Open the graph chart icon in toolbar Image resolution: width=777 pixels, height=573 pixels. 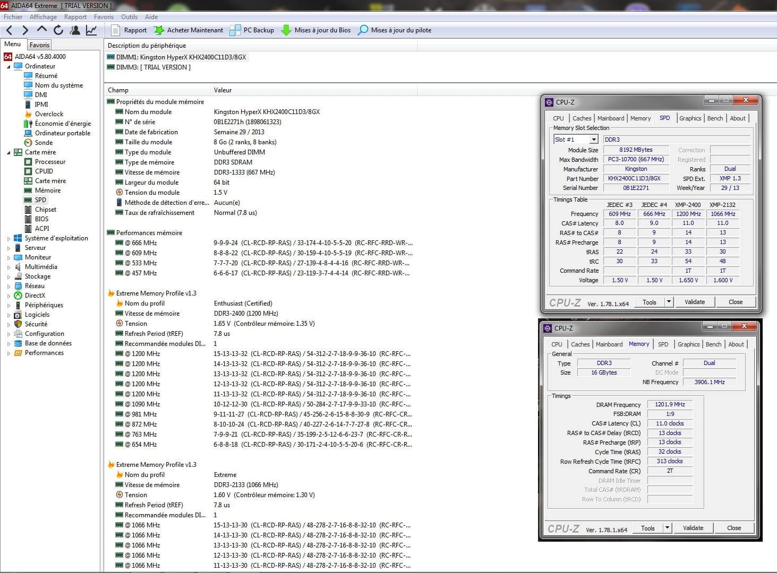coord(91,30)
